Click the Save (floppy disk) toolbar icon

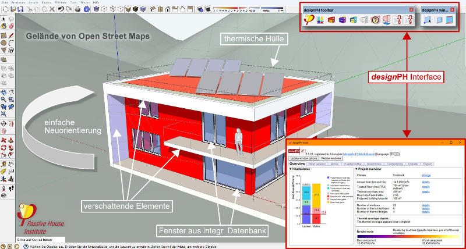tap(20, 9)
